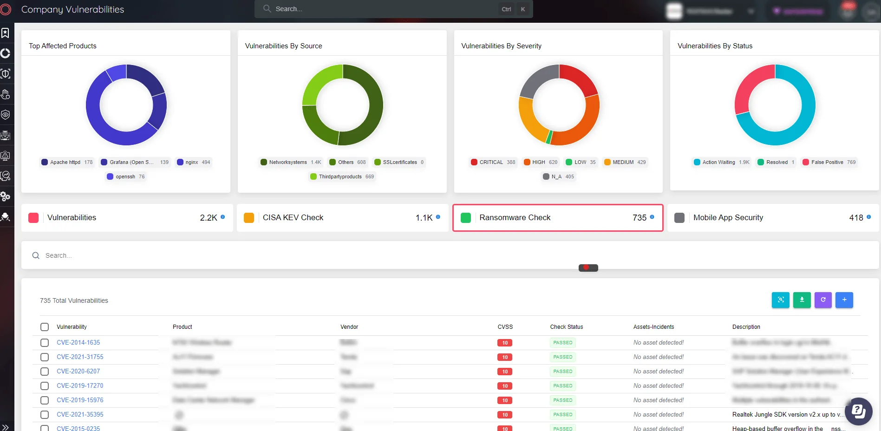Open the hand pointer icon in the sidebar
The image size is (881, 431).
[x=6, y=94]
